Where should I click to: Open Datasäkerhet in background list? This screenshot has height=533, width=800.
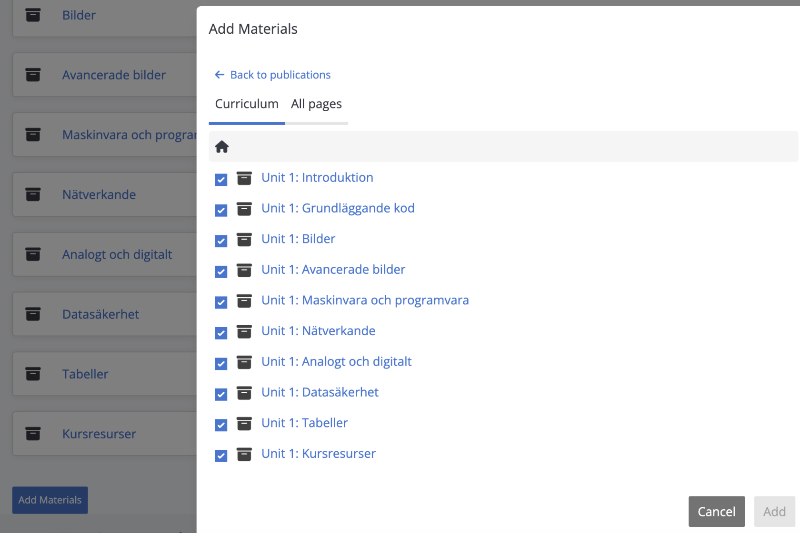point(100,314)
